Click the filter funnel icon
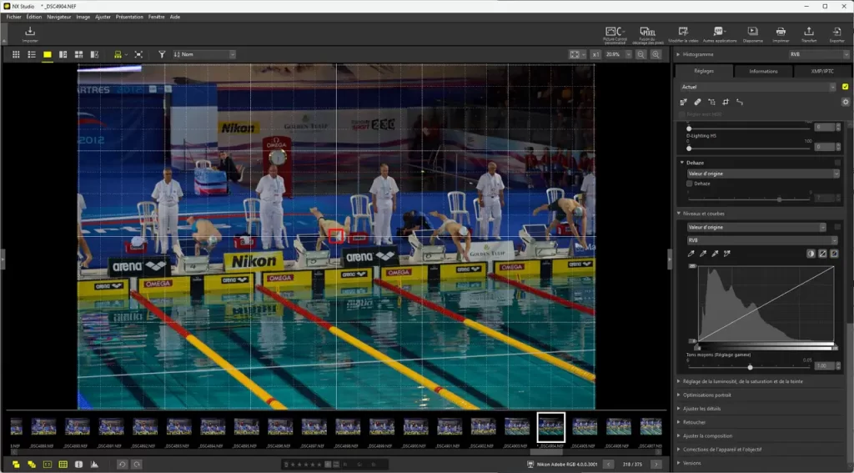The image size is (854, 473). tap(162, 54)
